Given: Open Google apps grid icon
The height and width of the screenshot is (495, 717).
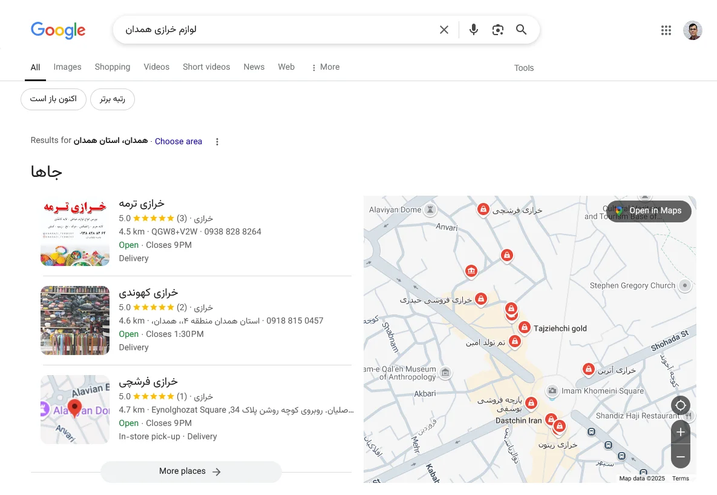Looking at the screenshot, I should pos(666,30).
